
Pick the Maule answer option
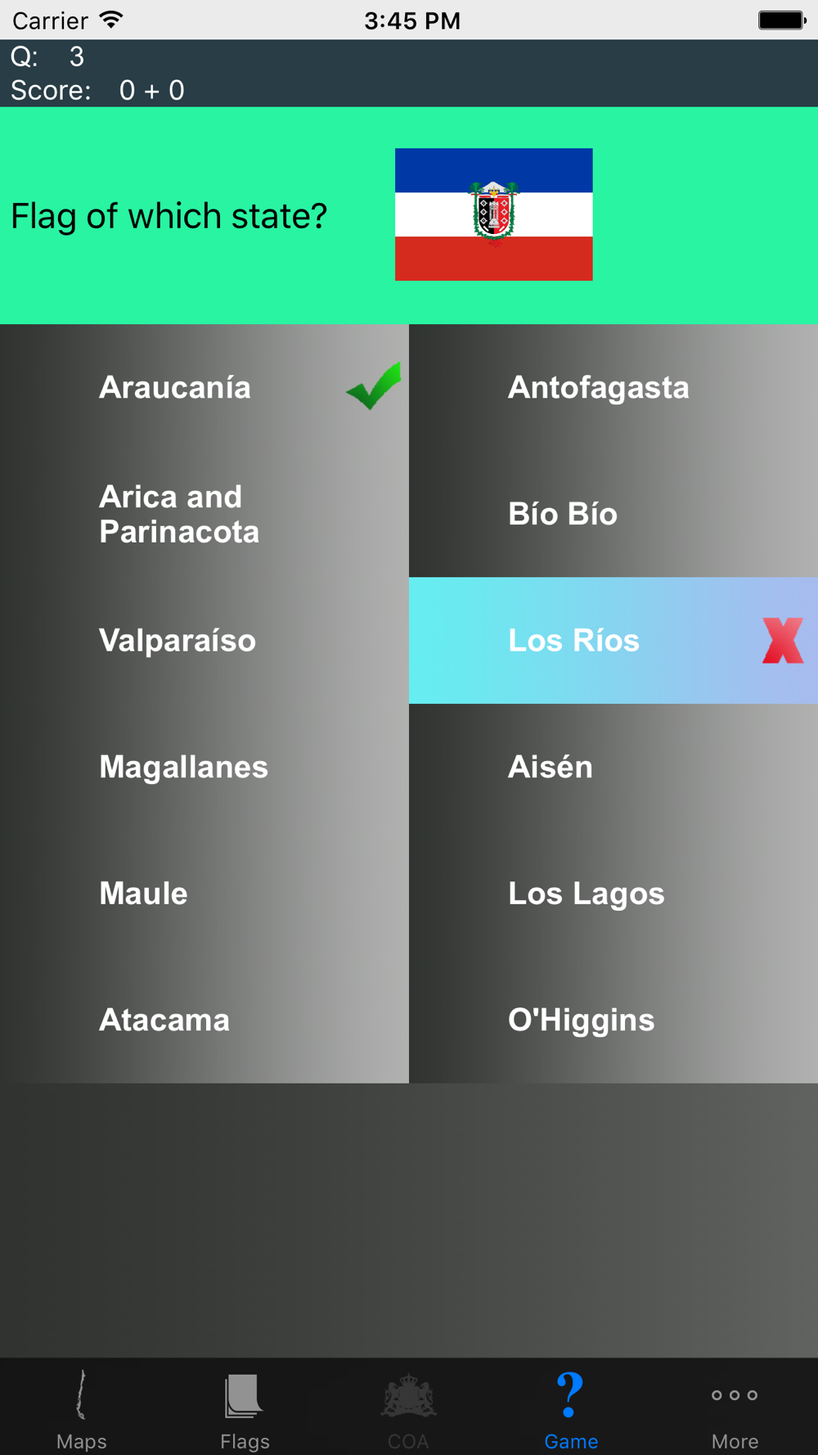pos(204,894)
